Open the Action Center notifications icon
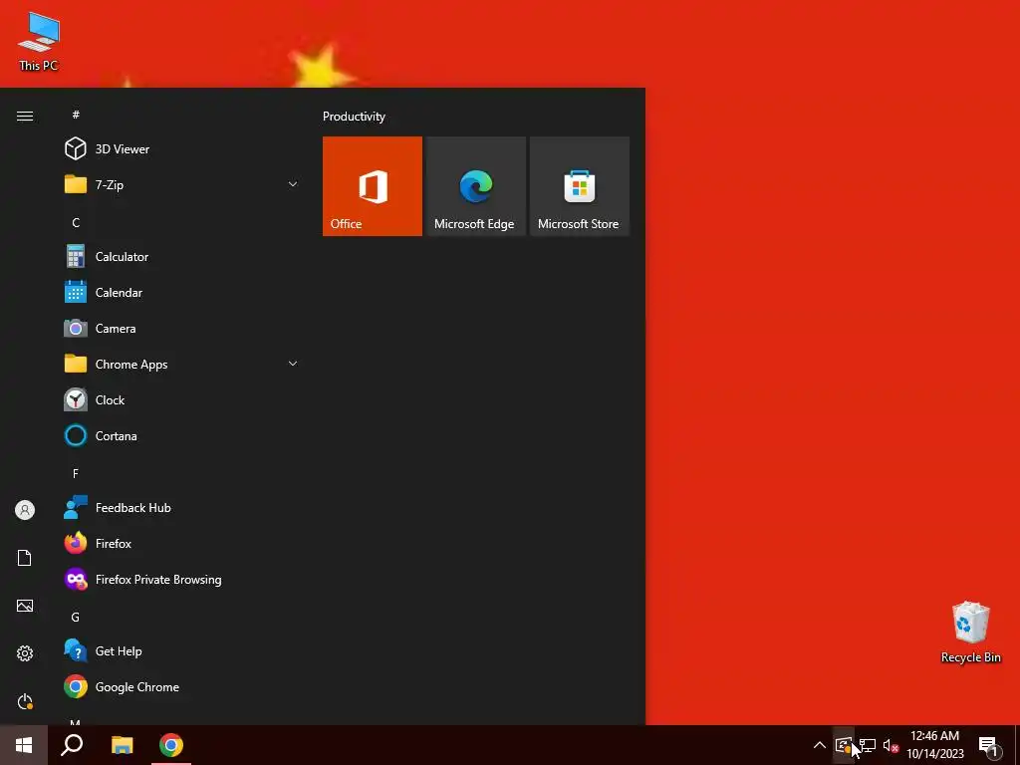 tap(987, 745)
